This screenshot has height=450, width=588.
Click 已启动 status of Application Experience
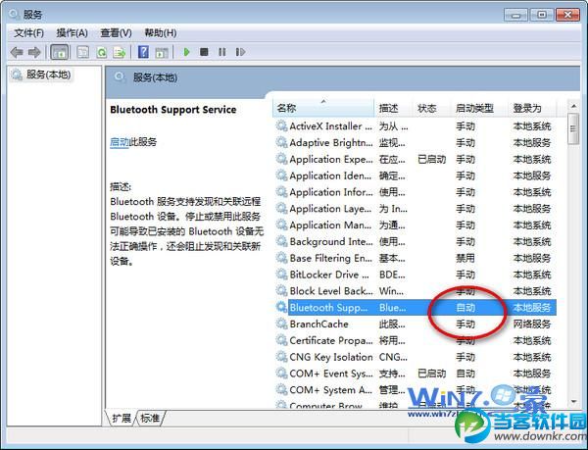click(x=431, y=159)
